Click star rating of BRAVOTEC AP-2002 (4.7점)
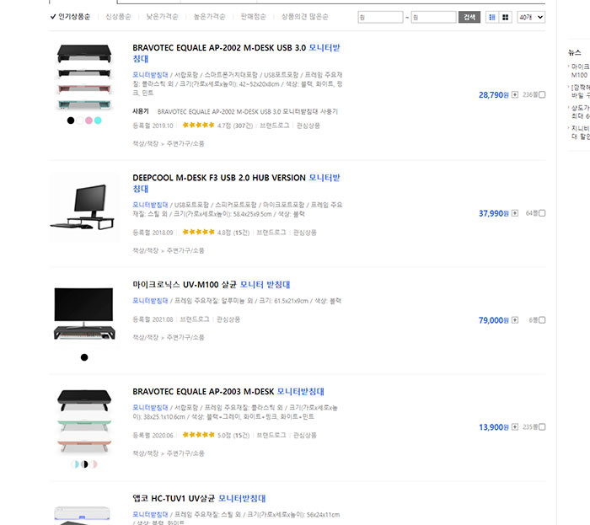The image size is (590, 525). click(x=198, y=126)
